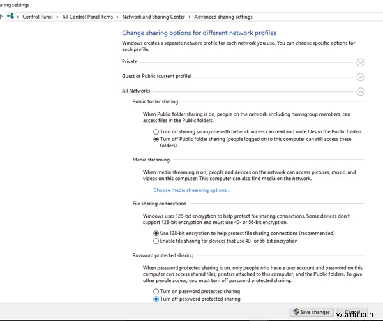Click the File sharing connections heading

coord(159,204)
